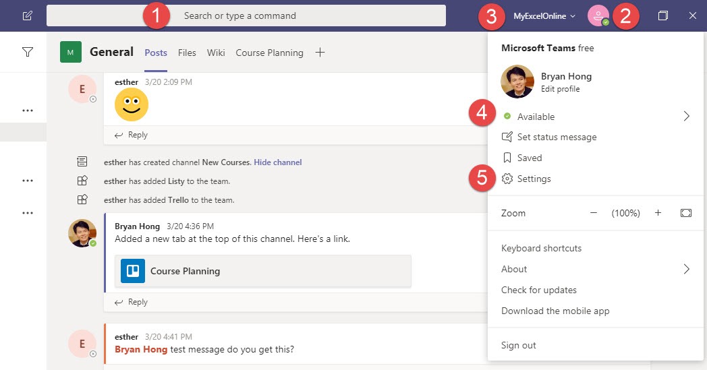Click Sign out
707x370 pixels.
(519, 345)
